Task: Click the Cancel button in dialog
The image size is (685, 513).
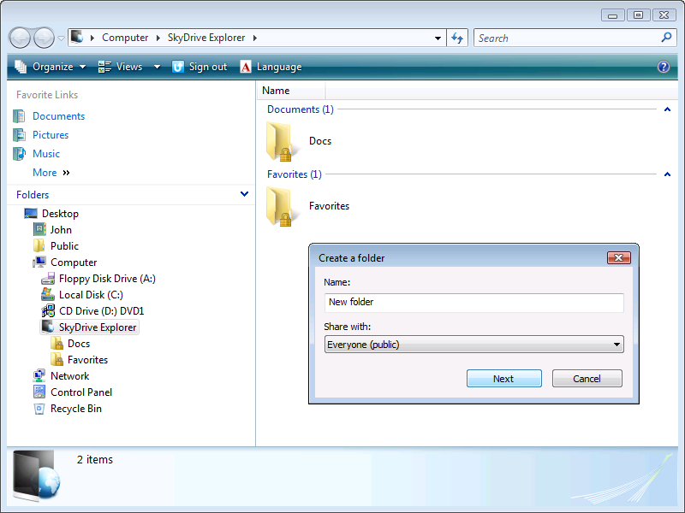Action: 587,379
